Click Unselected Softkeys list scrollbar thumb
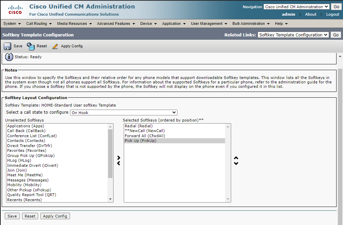The height and width of the screenshot is (225, 343). click(110, 154)
